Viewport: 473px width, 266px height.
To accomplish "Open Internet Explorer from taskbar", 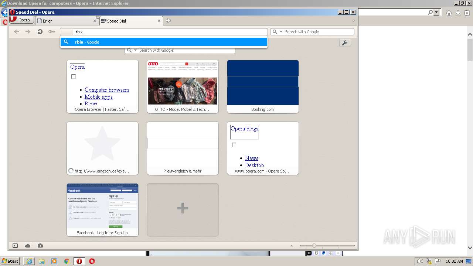I will click(29, 261).
